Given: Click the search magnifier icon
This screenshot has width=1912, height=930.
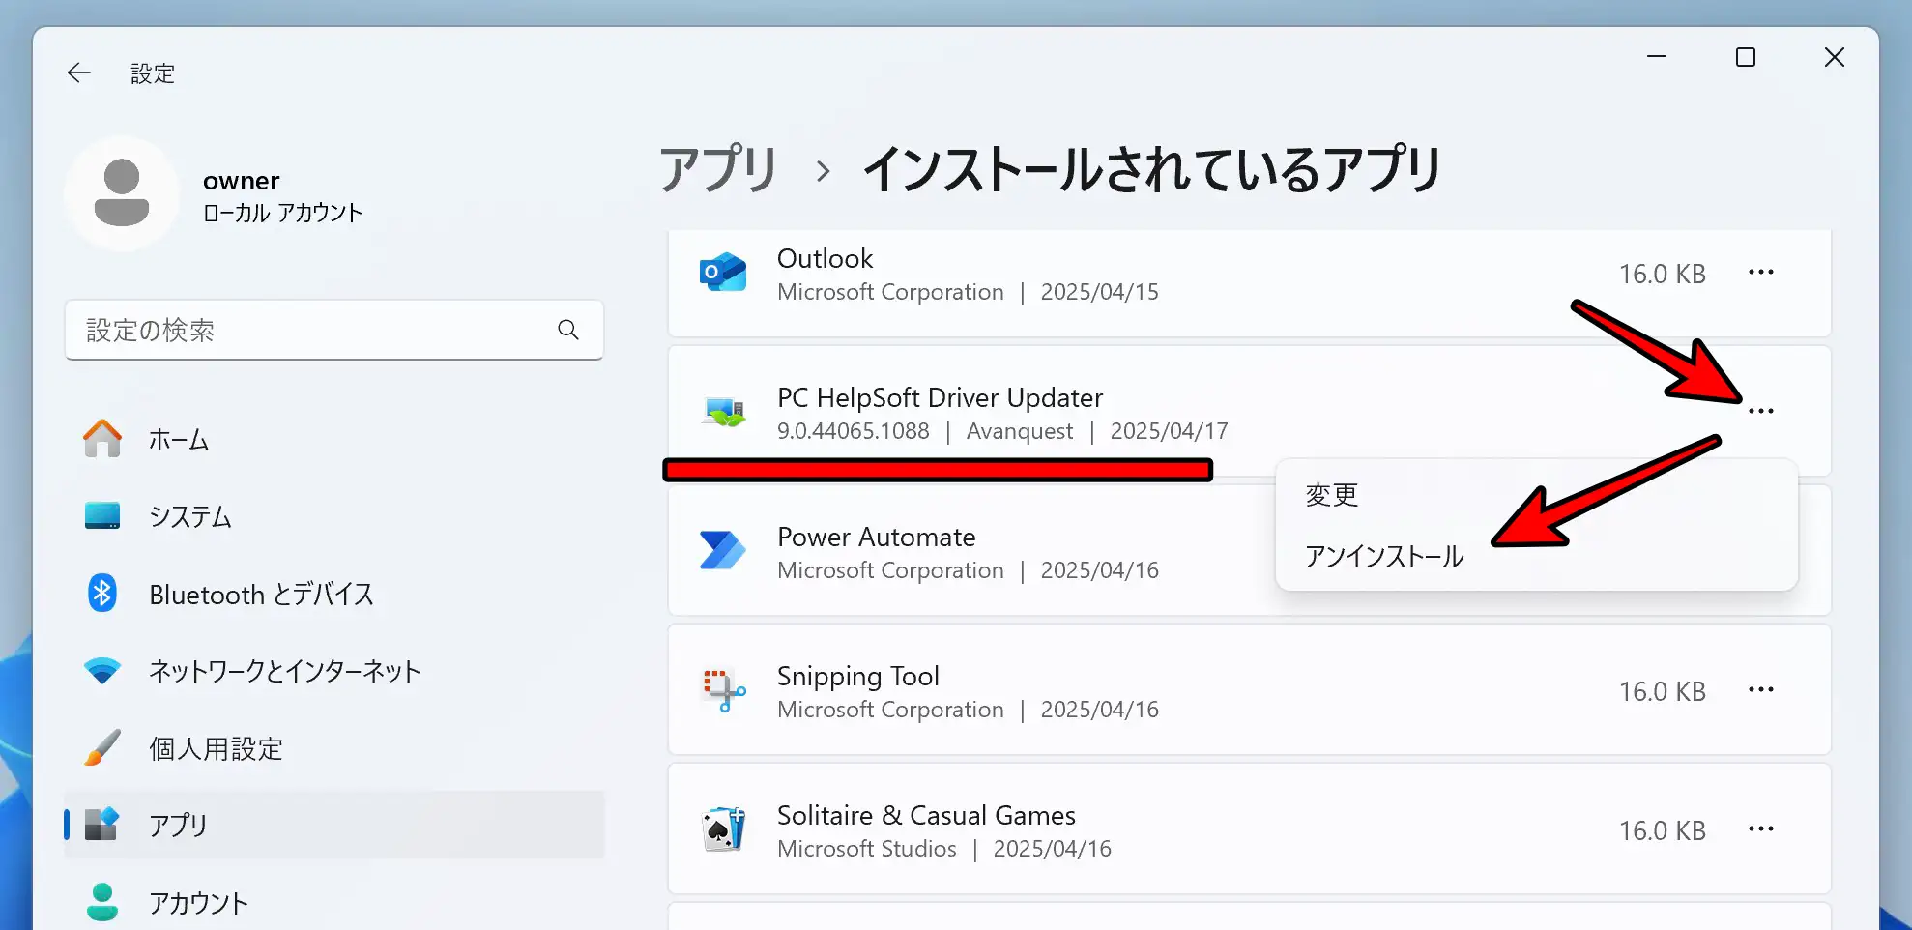Looking at the screenshot, I should click(x=568, y=330).
